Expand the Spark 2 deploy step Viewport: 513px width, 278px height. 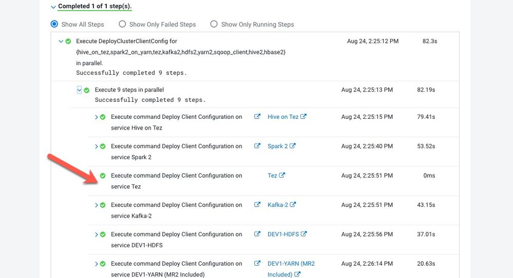(x=97, y=146)
